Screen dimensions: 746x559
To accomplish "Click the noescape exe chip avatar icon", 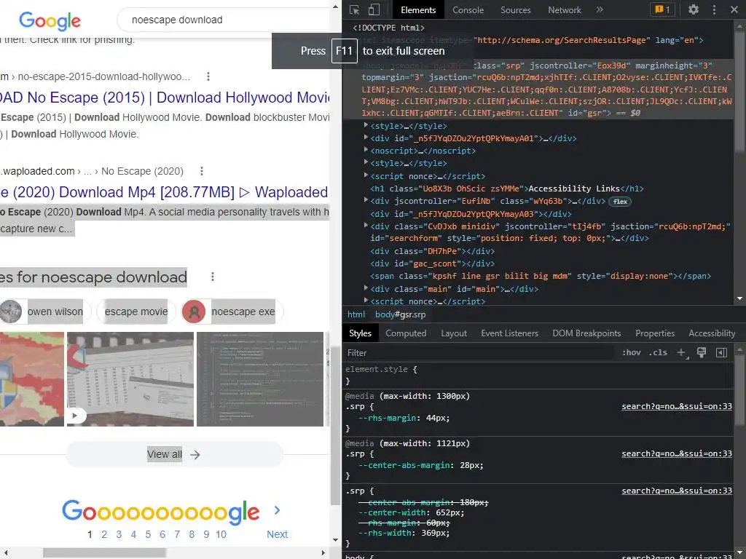I will [x=194, y=312].
